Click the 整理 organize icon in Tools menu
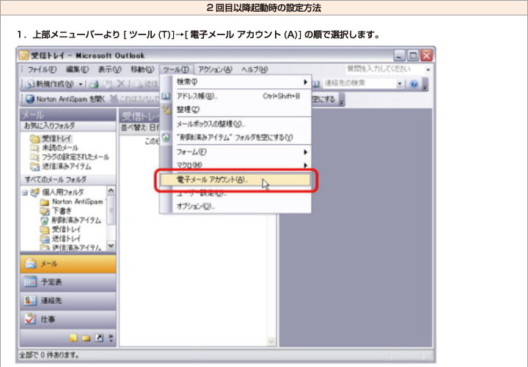Screen dimensions: 528x367 click(166, 109)
